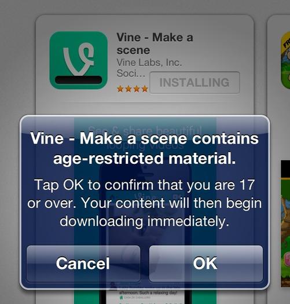Tap faded 'See & share beautiful' text behind alert
The image size is (290, 304).
pos(145,130)
